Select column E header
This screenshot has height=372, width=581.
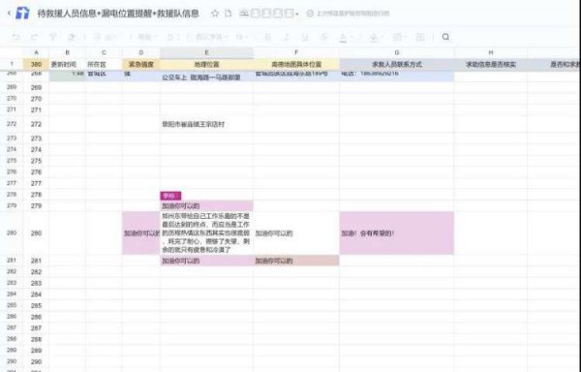[x=207, y=52]
